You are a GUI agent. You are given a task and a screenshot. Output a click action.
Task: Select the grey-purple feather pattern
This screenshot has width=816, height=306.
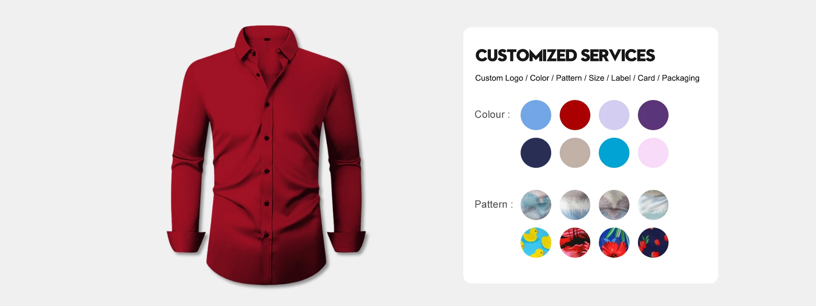tap(614, 205)
